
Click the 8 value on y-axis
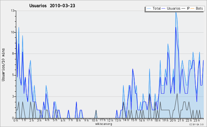(x=13, y=54)
